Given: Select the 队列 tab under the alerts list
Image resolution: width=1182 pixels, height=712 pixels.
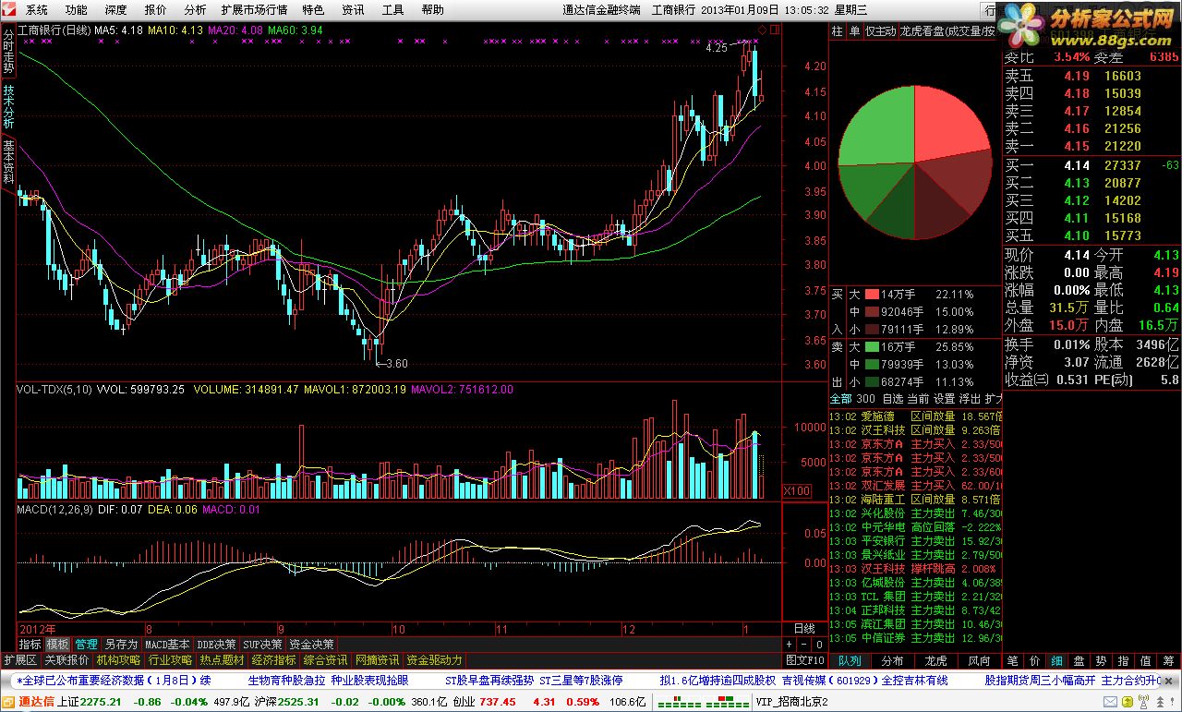Looking at the screenshot, I should [x=850, y=660].
